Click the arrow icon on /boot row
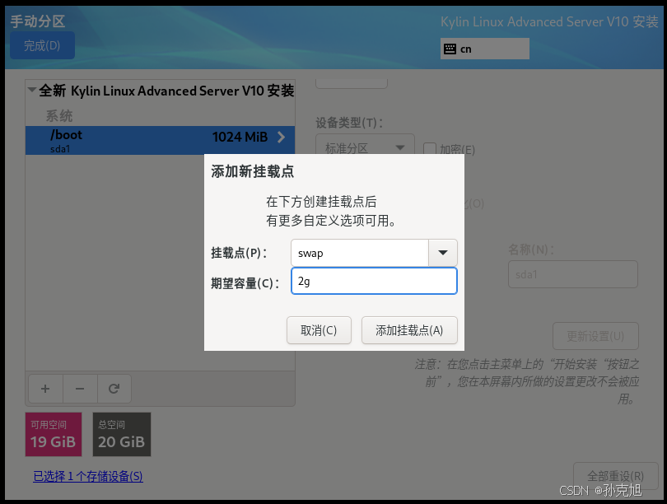The width and height of the screenshot is (667, 504). pyautogui.click(x=281, y=137)
